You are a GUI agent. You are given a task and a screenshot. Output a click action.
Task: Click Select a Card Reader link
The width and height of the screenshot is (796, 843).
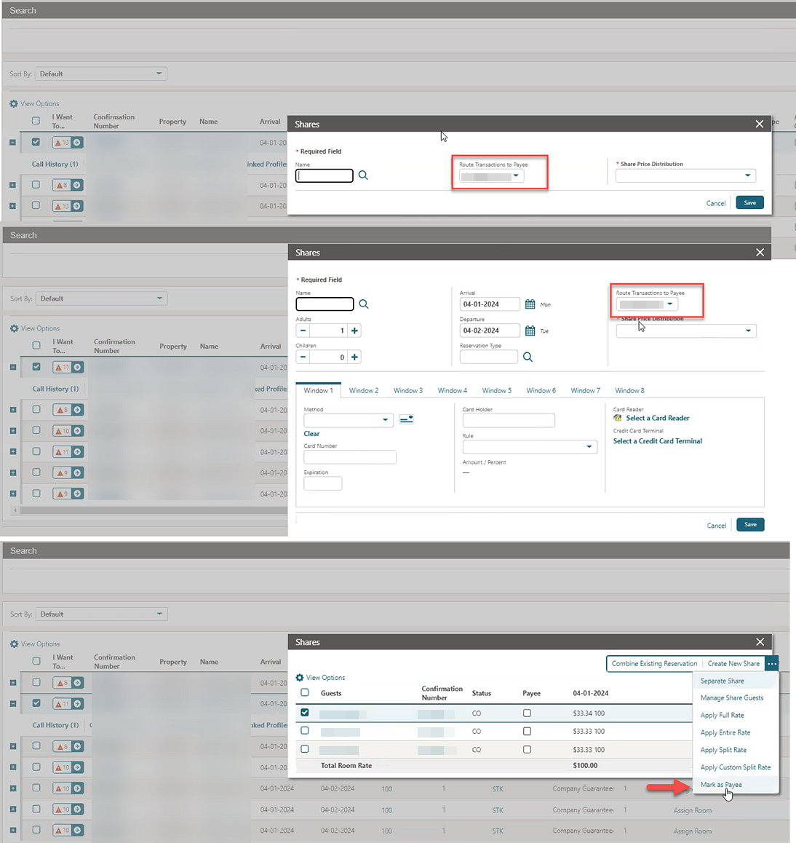tap(657, 418)
